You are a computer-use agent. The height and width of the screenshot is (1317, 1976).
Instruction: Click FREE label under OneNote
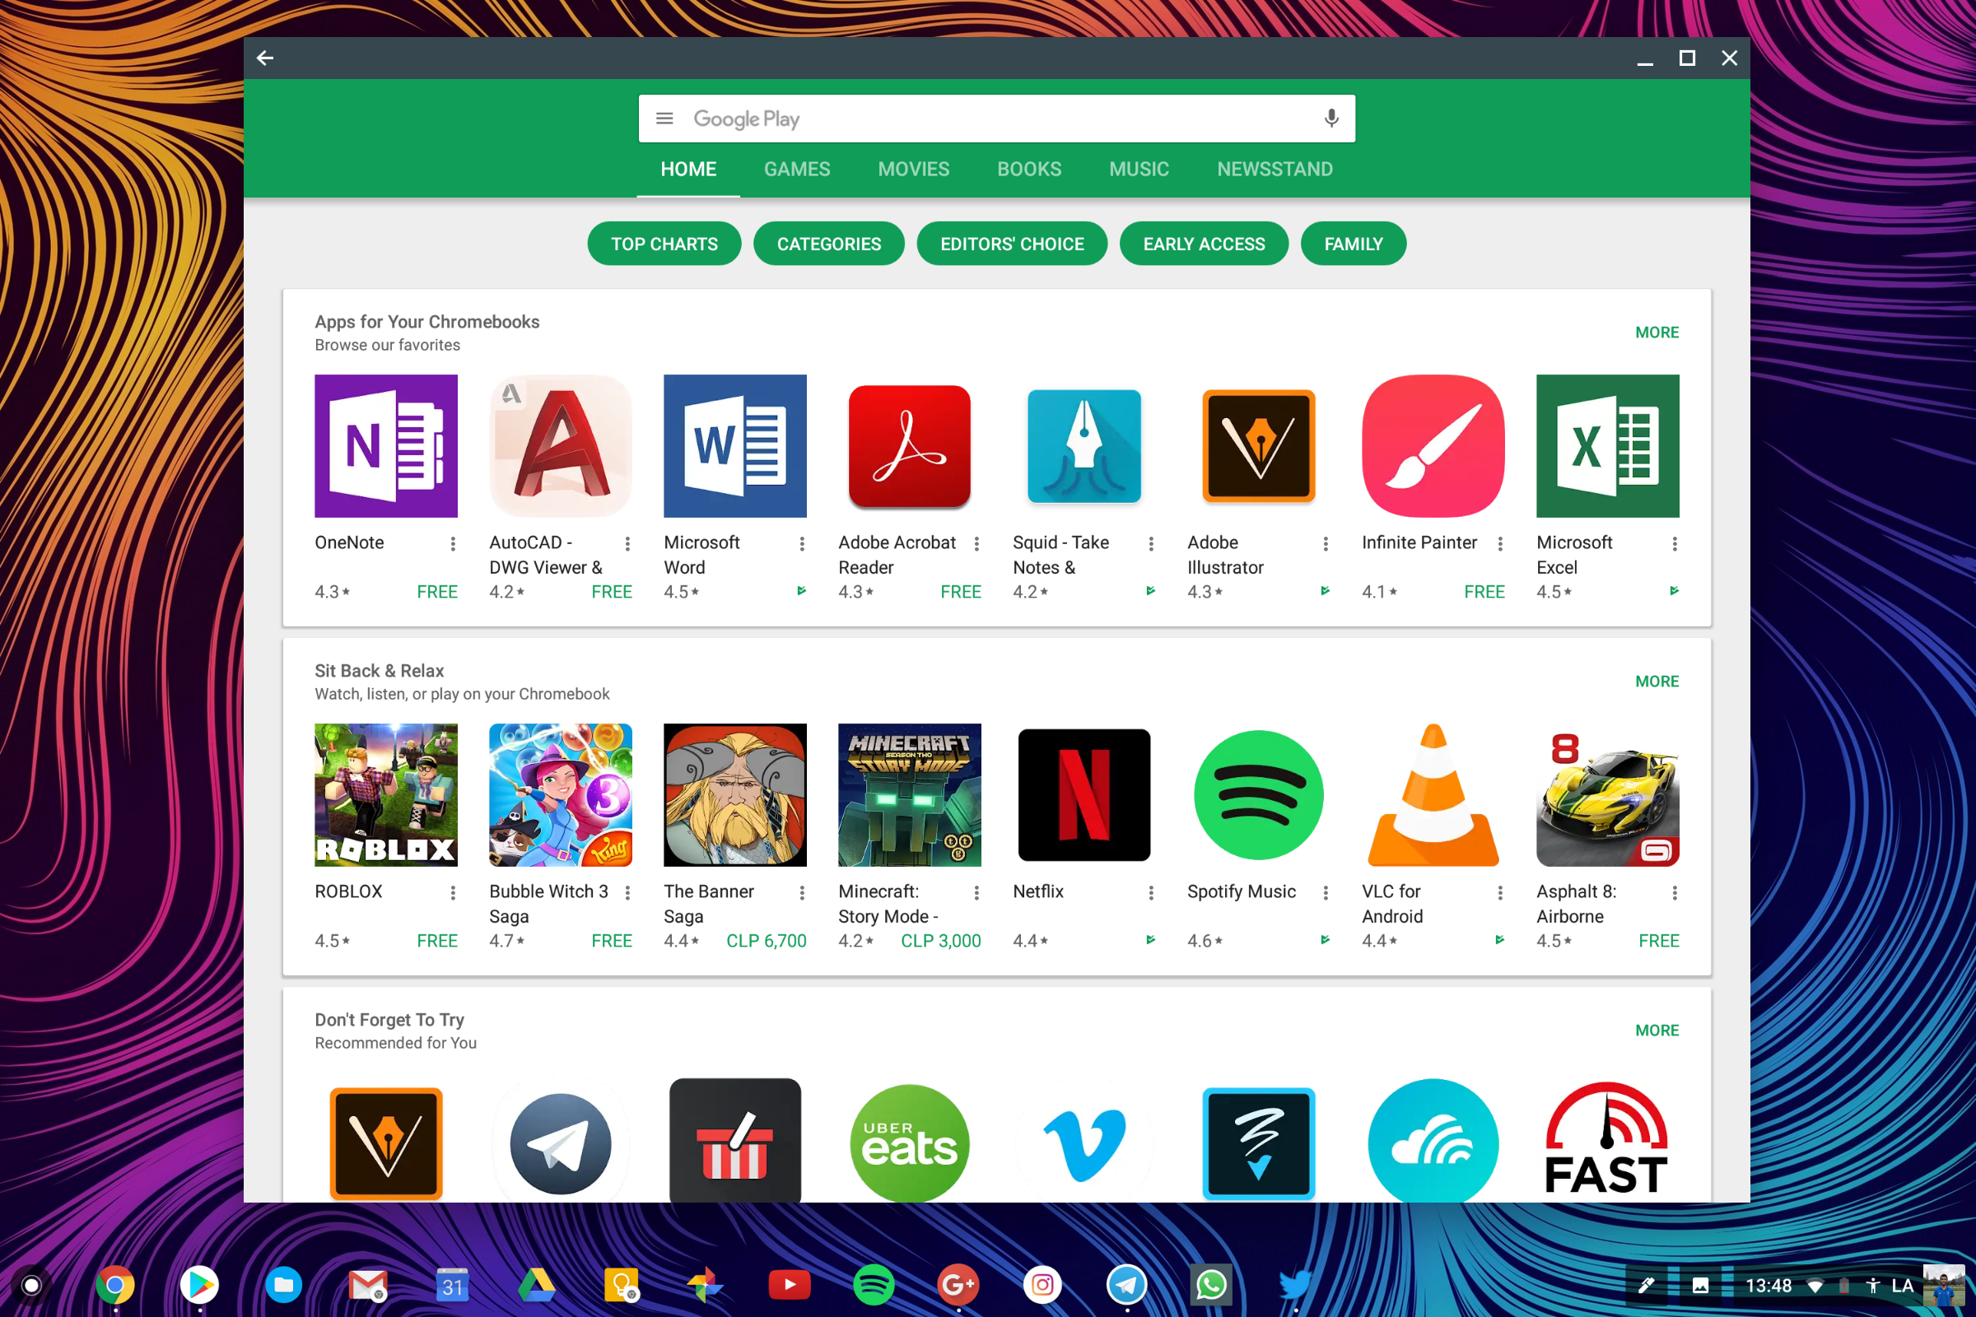pos(437,592)
